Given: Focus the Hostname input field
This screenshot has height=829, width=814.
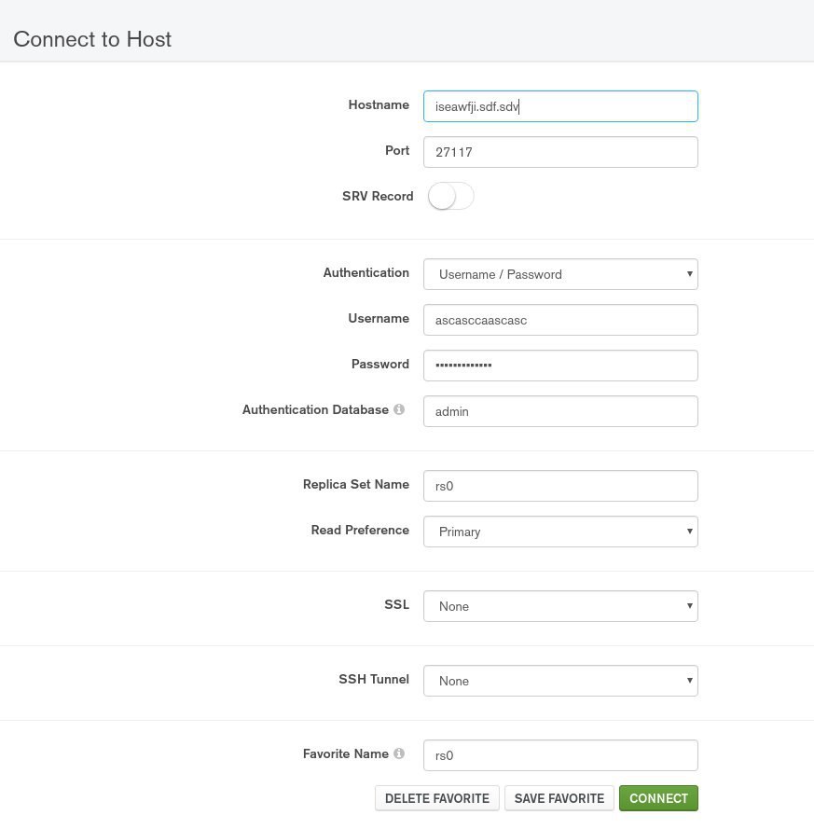Looking at the screenshot, I should tap(560, 106).
